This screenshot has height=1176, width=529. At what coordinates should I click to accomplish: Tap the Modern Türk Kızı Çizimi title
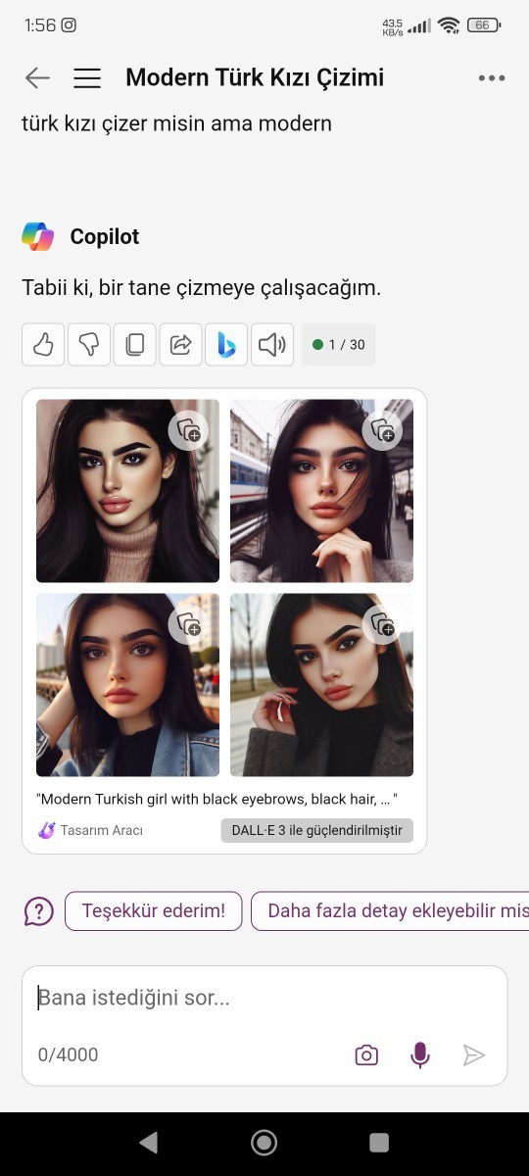255,77
